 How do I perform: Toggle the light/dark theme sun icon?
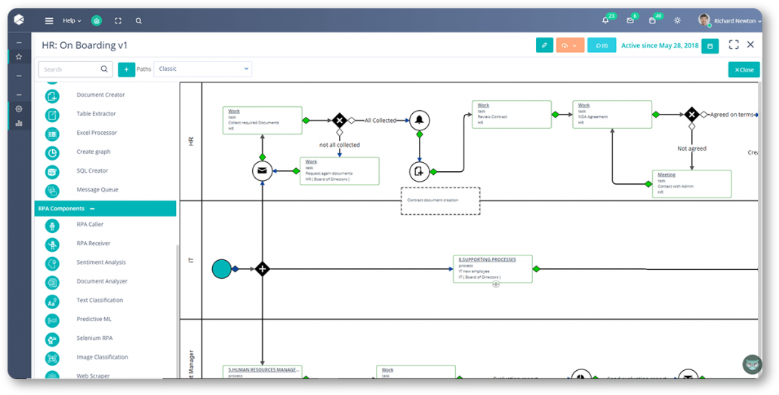point(676,21)
